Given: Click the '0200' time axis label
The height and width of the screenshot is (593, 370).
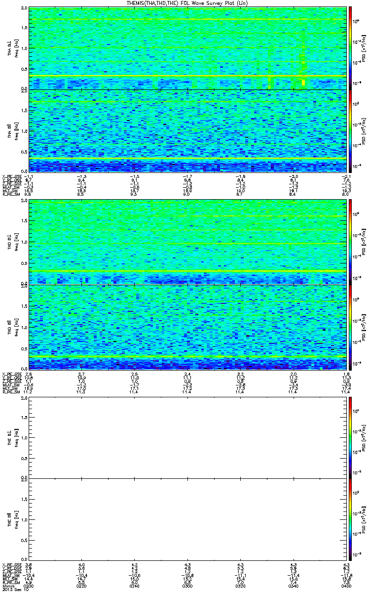Looking at the screenshot, I should tap(29, 585).
